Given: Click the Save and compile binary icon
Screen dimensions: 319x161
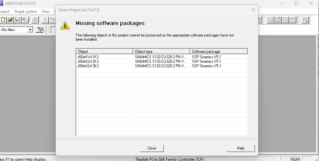Looking at the screenshot, I should (x=25, y=20).
